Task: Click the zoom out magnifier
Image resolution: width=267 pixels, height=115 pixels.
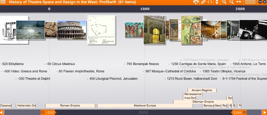Action: 231,2
